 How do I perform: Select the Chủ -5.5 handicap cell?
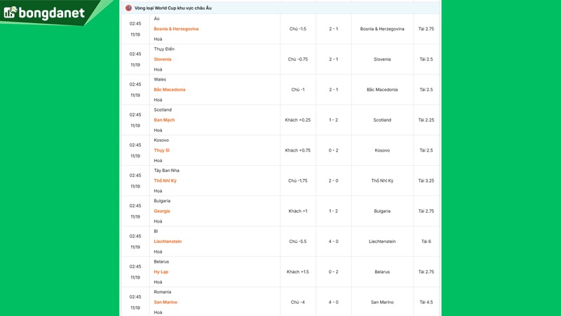point(298,242)
